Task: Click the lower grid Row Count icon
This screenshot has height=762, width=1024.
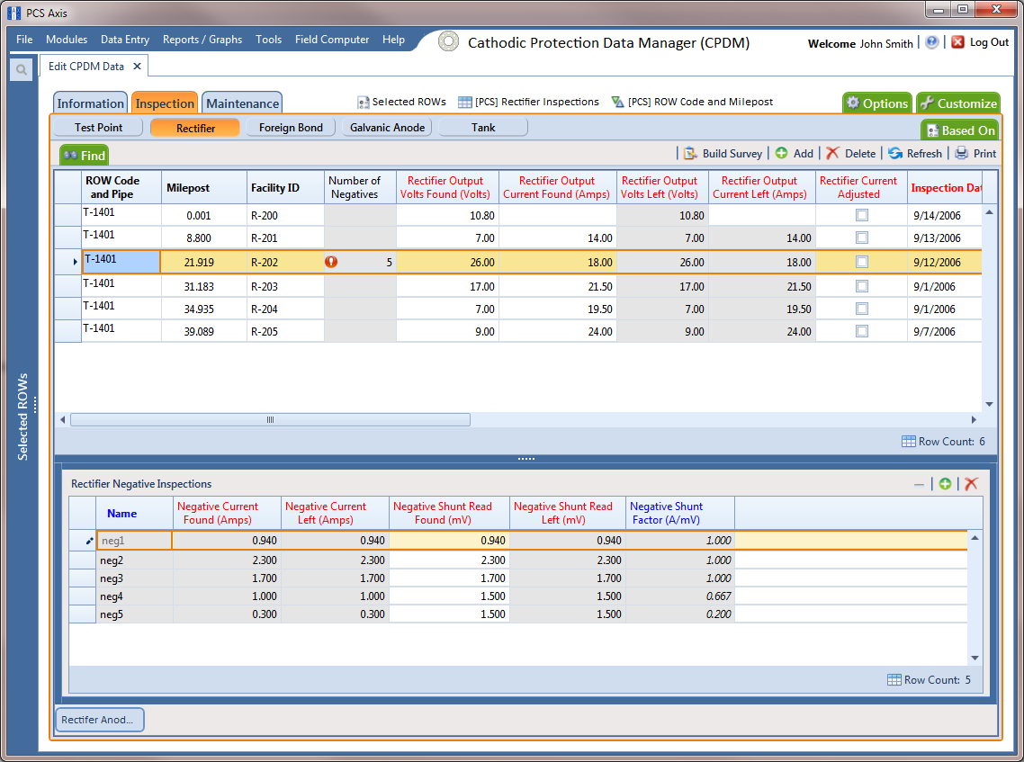Action: [x=894, y=680]
